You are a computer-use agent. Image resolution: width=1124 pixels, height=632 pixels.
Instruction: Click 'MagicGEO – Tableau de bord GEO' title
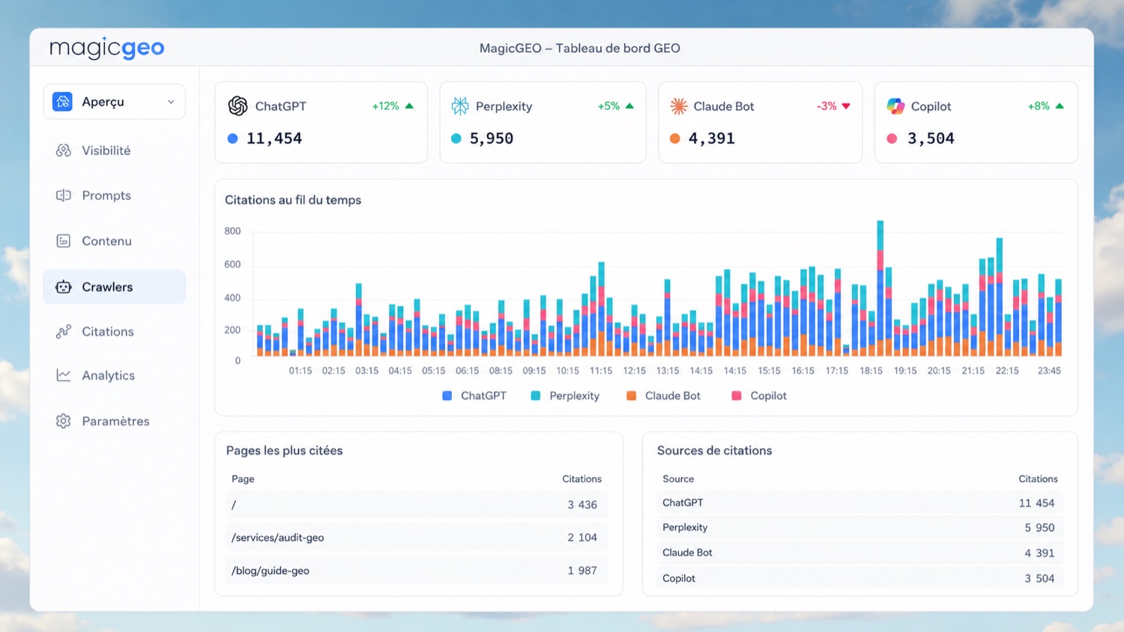tap(580, 48)
